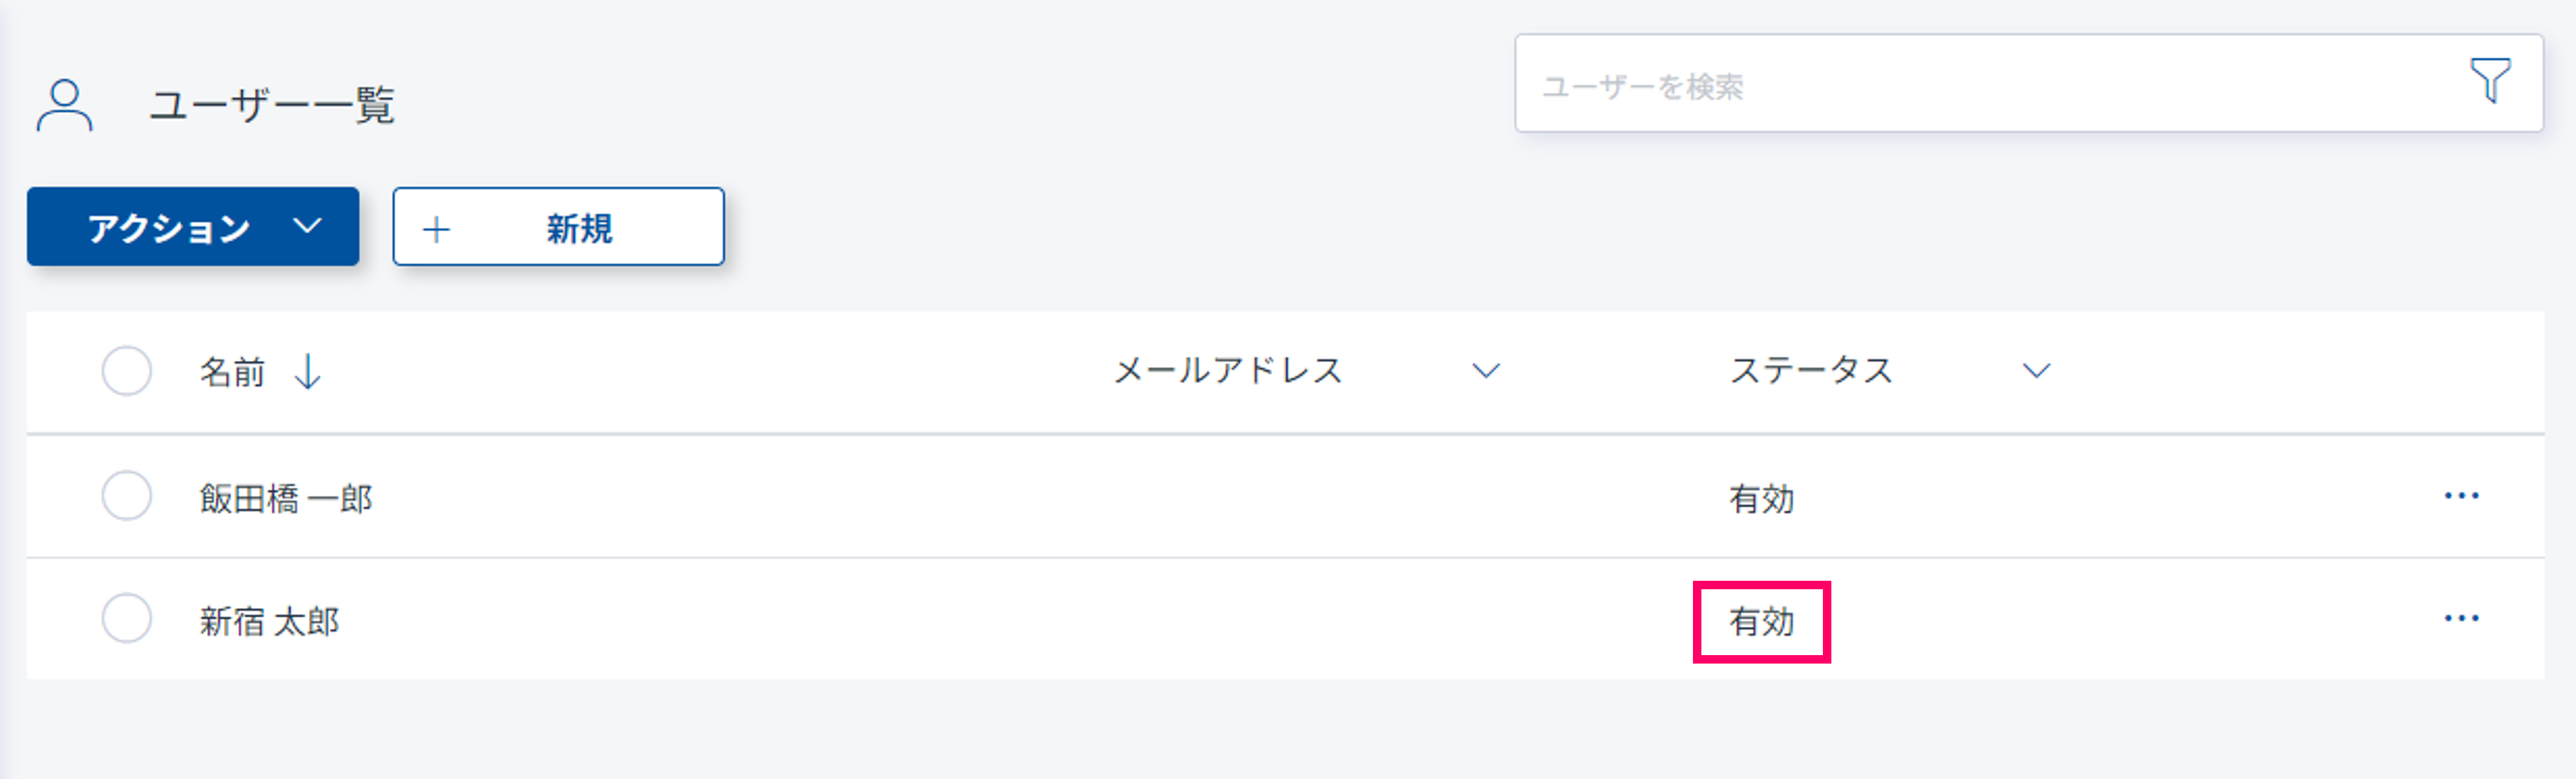Click the 新宿 太郎 user name

tap(270, 621)
